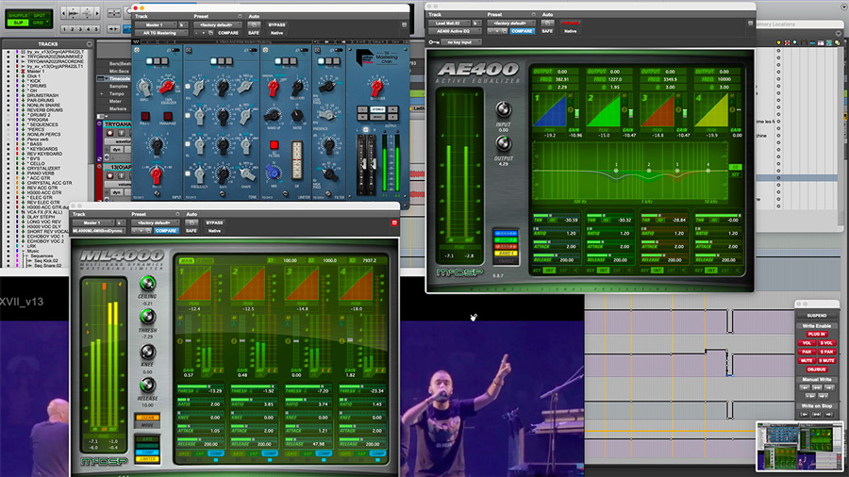Open factory default preset menu in AE400
849x477 pixels.
pyautogui.click(x=510, y=24)
